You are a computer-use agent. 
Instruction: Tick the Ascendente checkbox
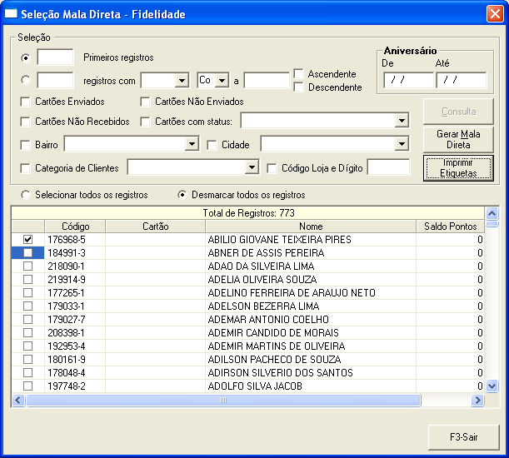298,74
